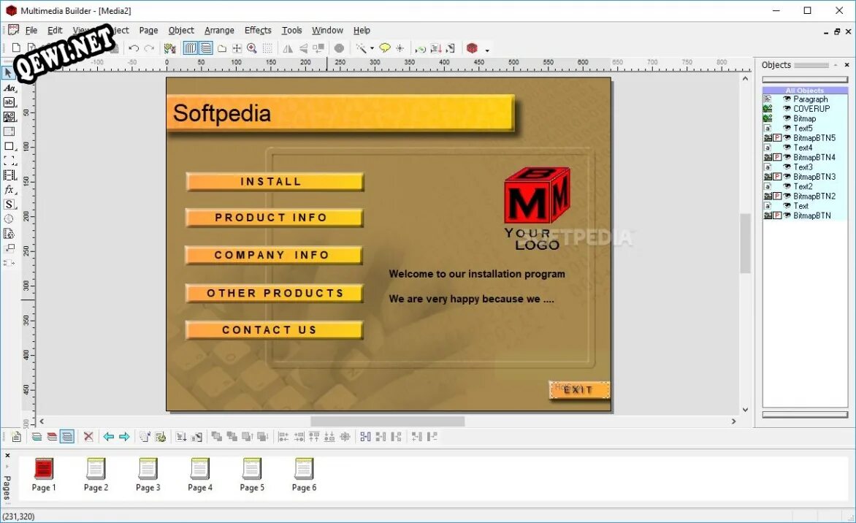Click the yellow speech bubble icon

[x=385, y=49]
